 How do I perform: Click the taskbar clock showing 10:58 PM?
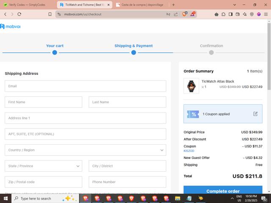click(251, 198)
